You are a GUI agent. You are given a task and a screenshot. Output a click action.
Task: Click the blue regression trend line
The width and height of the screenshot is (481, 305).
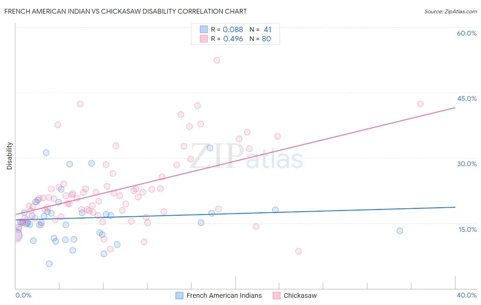(x=235, y=213)
